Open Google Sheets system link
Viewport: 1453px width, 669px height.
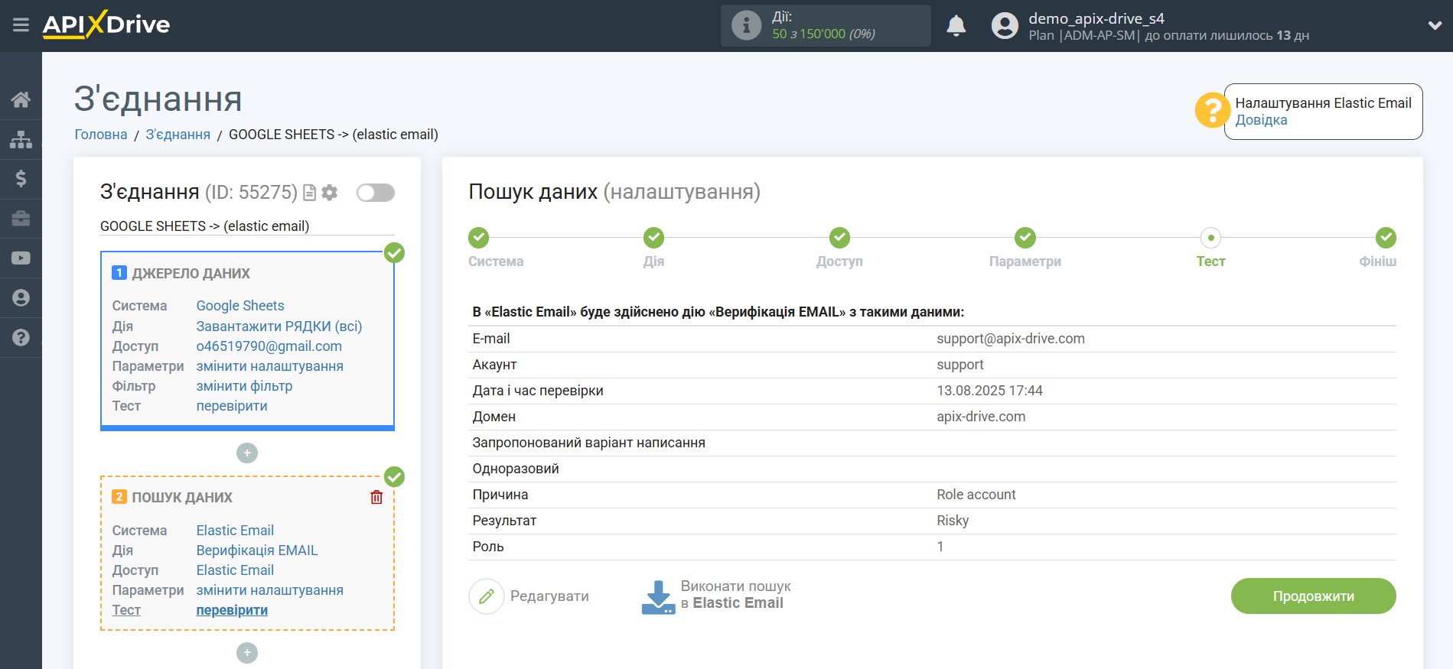pyautogui.click(x=240, y=306)
